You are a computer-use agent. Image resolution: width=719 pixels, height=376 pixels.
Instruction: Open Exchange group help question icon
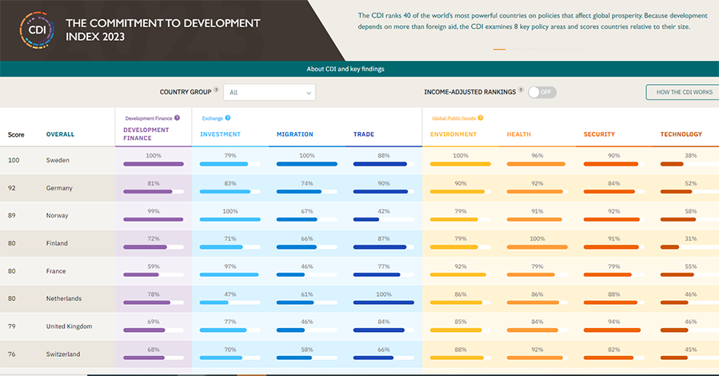pyautogui.click(x=228, y=118)
